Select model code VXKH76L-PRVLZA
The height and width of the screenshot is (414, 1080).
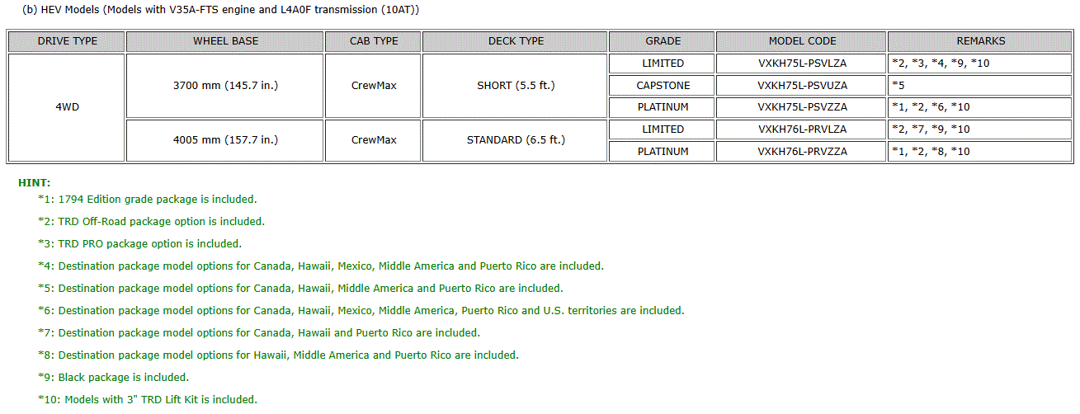coord(802,129)
